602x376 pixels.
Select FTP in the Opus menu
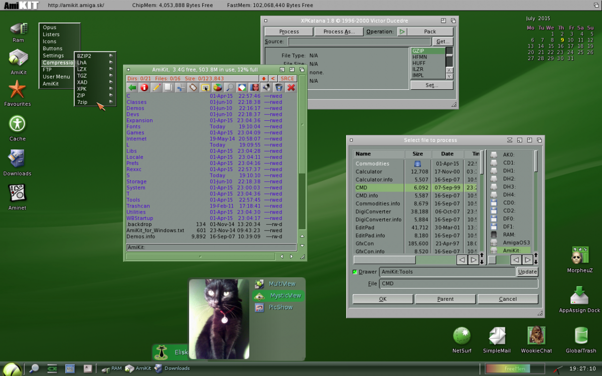pos(47,70)
